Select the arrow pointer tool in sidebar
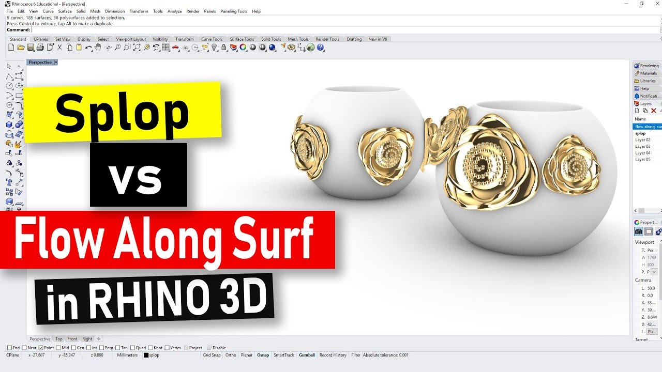Screen dimensions: 662x372 [x=9, y=66]
